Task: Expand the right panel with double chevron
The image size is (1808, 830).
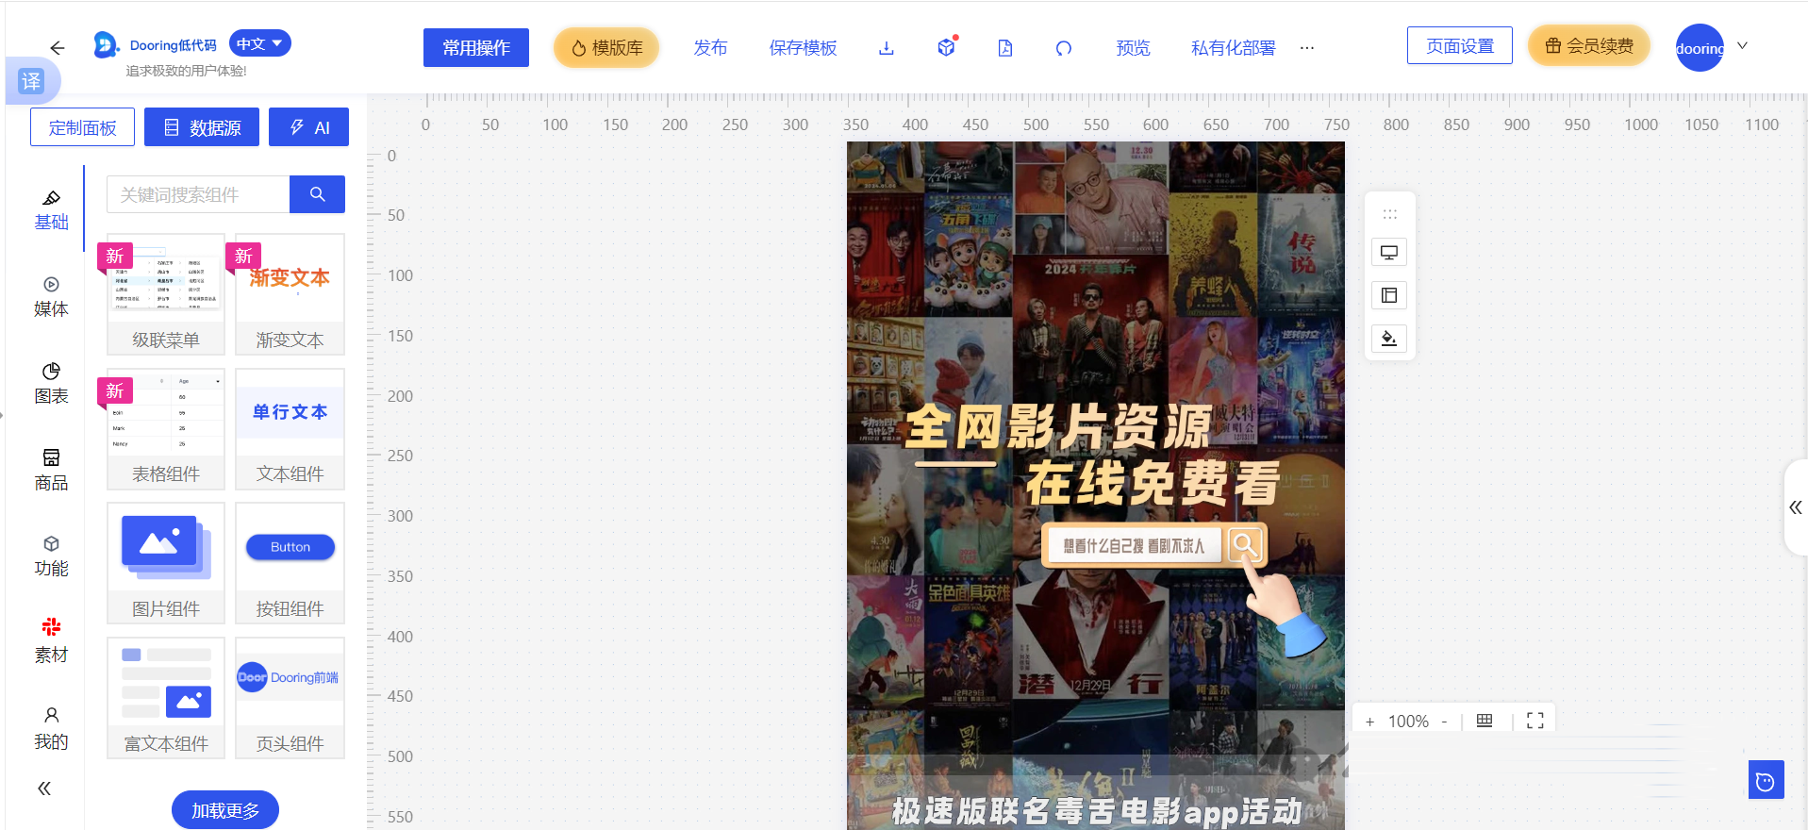Action: [1796, 507]
